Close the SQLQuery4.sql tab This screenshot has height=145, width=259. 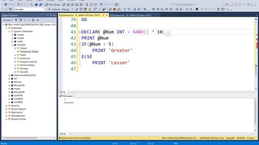[107, 15]
